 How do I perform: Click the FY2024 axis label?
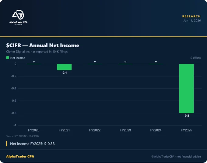click(x=156, y=130)
